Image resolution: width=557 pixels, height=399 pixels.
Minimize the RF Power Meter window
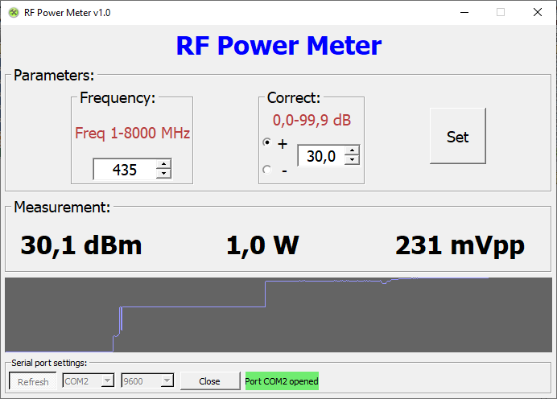(x=464, y=12)
